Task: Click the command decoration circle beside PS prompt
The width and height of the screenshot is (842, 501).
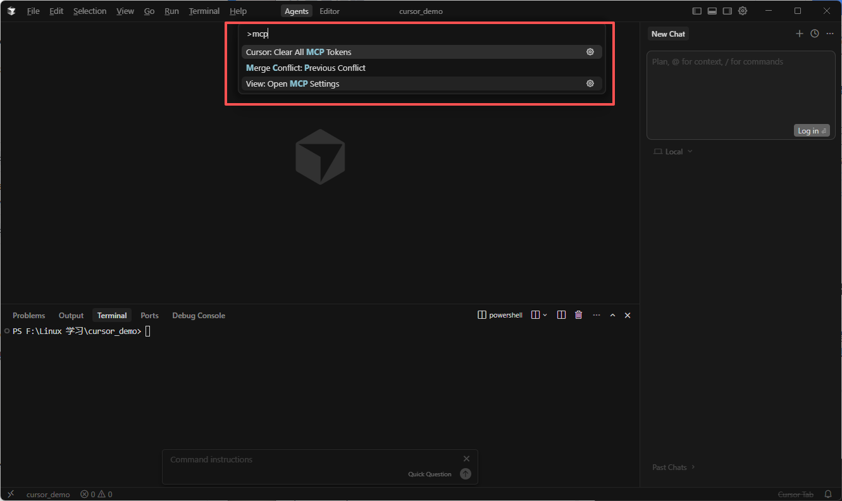Action: click(x=6, y=331)
